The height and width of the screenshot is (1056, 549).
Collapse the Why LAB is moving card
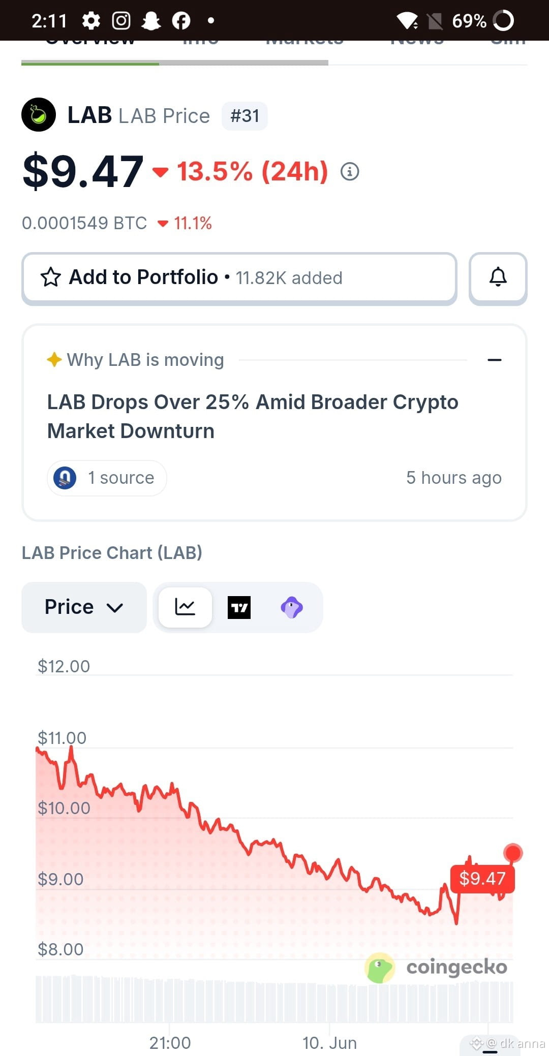(x=495, y=360)
